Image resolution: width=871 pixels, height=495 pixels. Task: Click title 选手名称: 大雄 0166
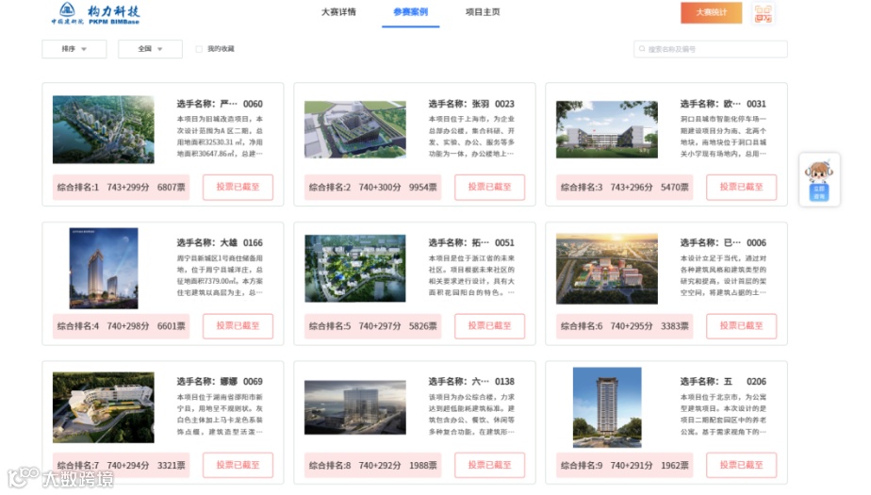220,242
